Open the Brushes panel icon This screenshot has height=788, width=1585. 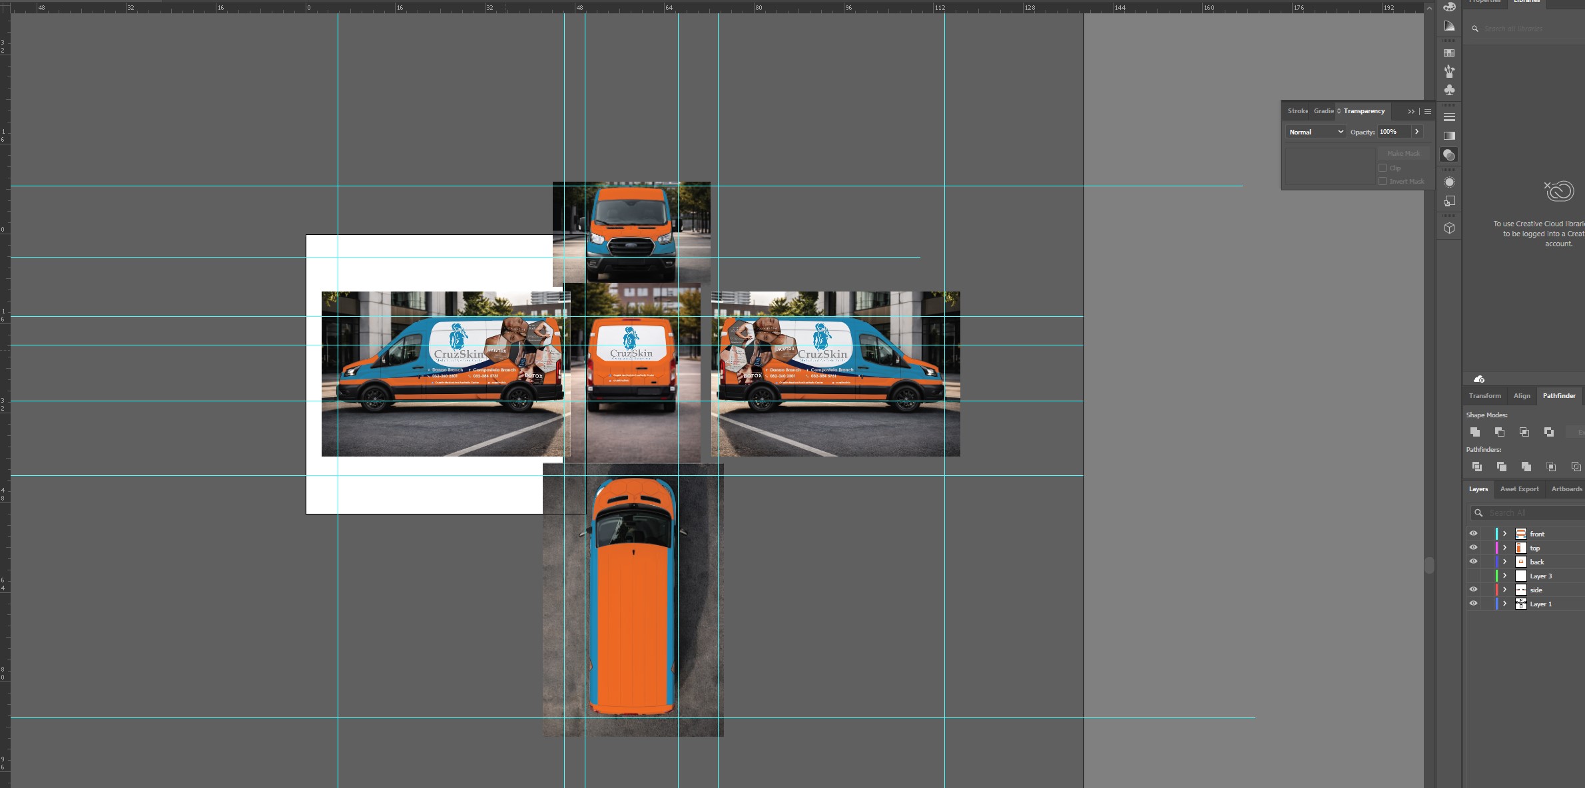click(1449, 71)
